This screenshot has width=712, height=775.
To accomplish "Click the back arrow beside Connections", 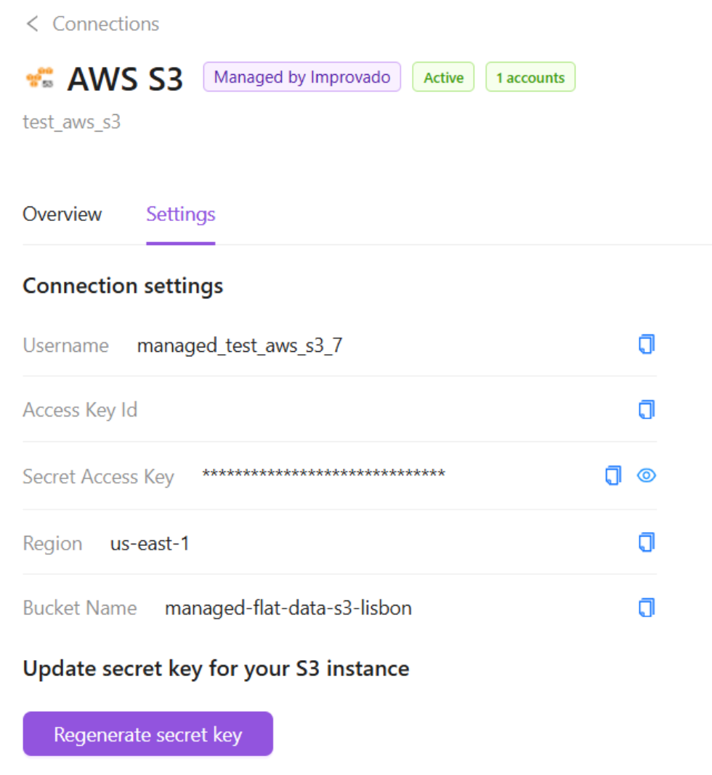I will pos(32,24).
